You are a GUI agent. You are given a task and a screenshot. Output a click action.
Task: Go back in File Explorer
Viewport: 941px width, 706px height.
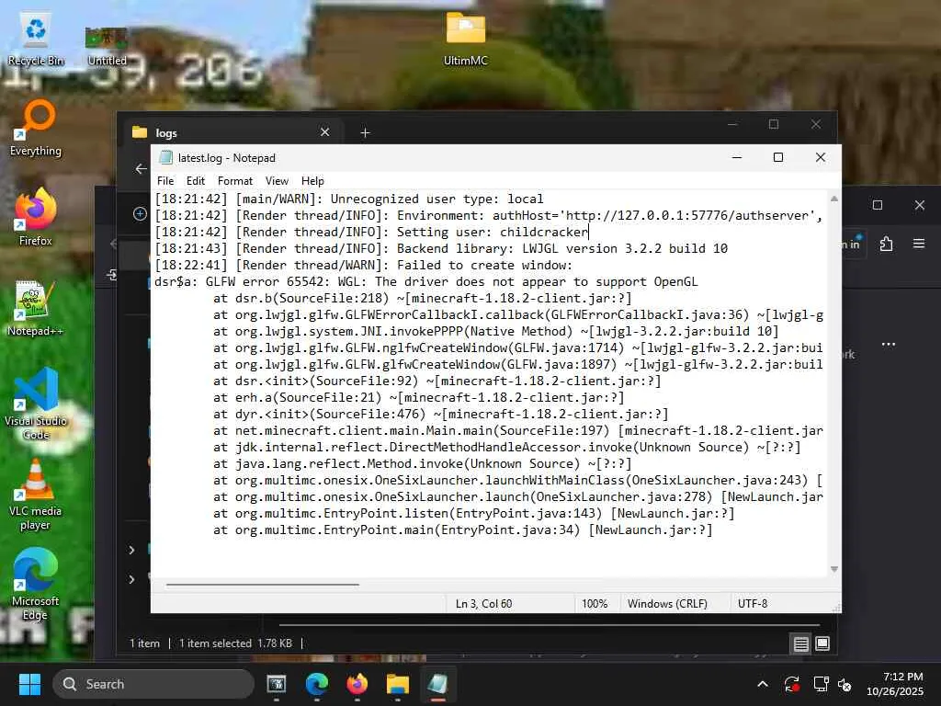(141, 169)
